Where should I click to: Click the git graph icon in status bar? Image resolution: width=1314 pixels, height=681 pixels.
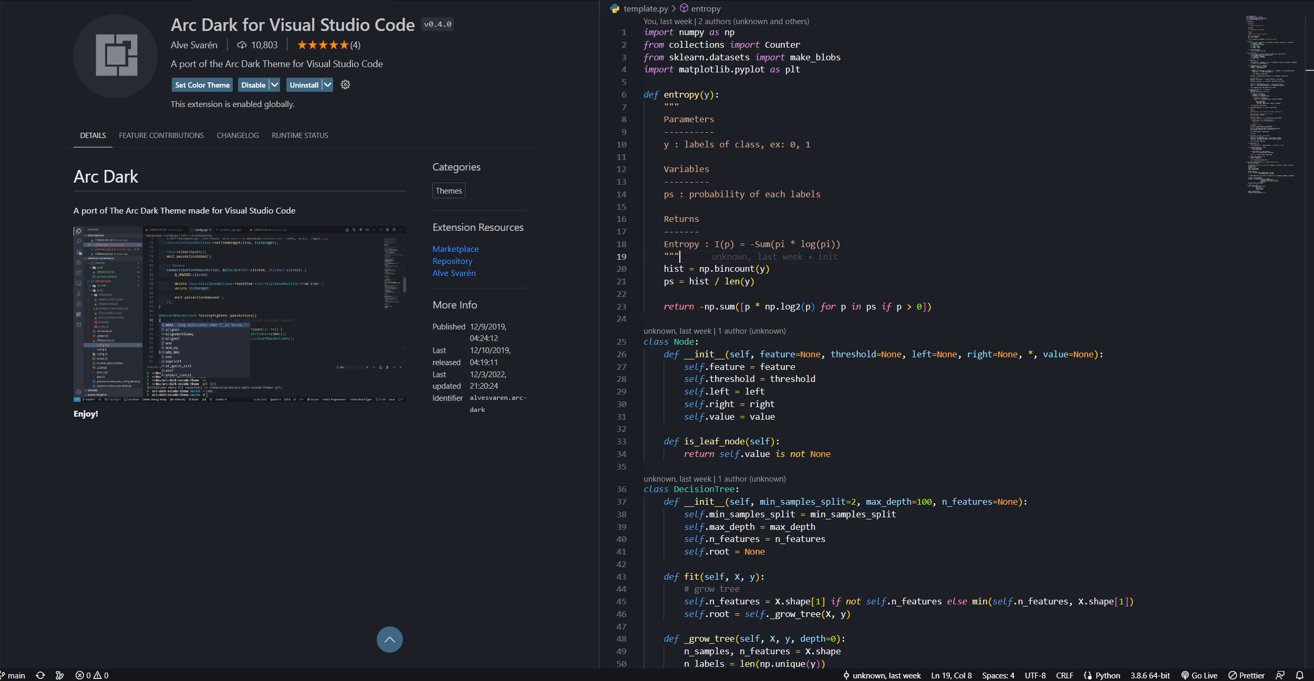(60, 675)
